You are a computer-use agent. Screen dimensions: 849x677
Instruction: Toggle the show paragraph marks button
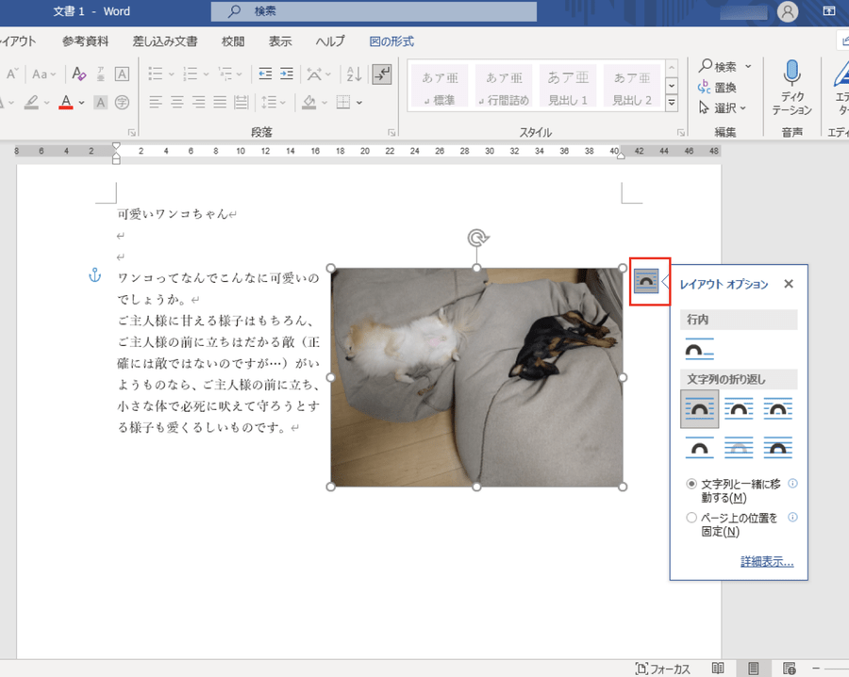[x=381, y=74]
